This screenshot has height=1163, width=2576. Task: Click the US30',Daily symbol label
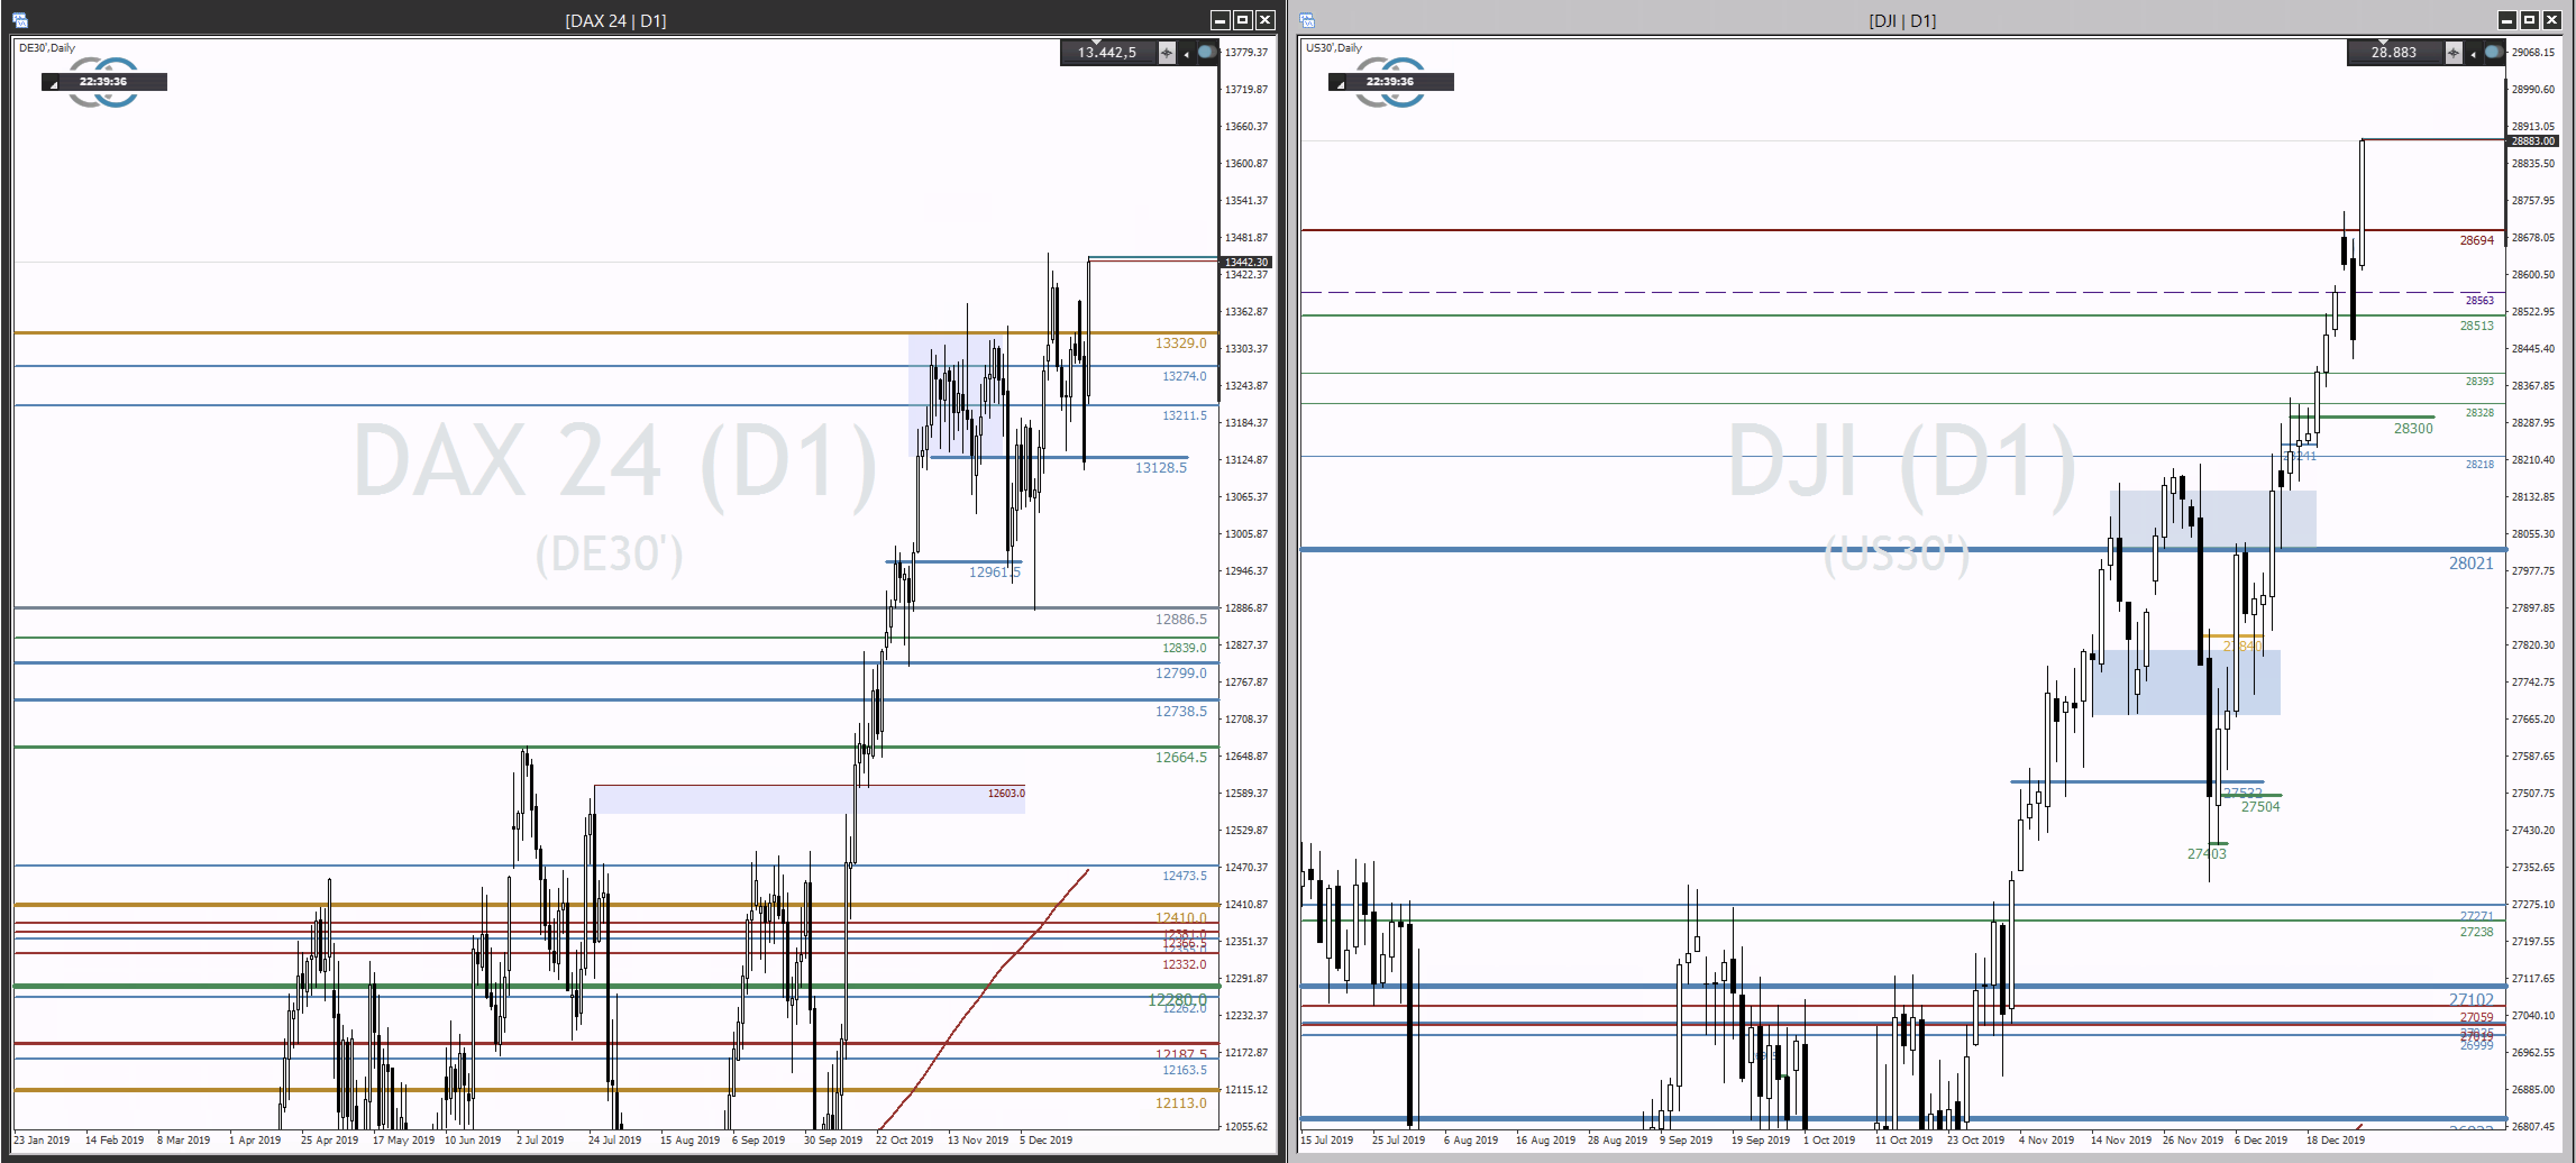tap(1334, 48)
